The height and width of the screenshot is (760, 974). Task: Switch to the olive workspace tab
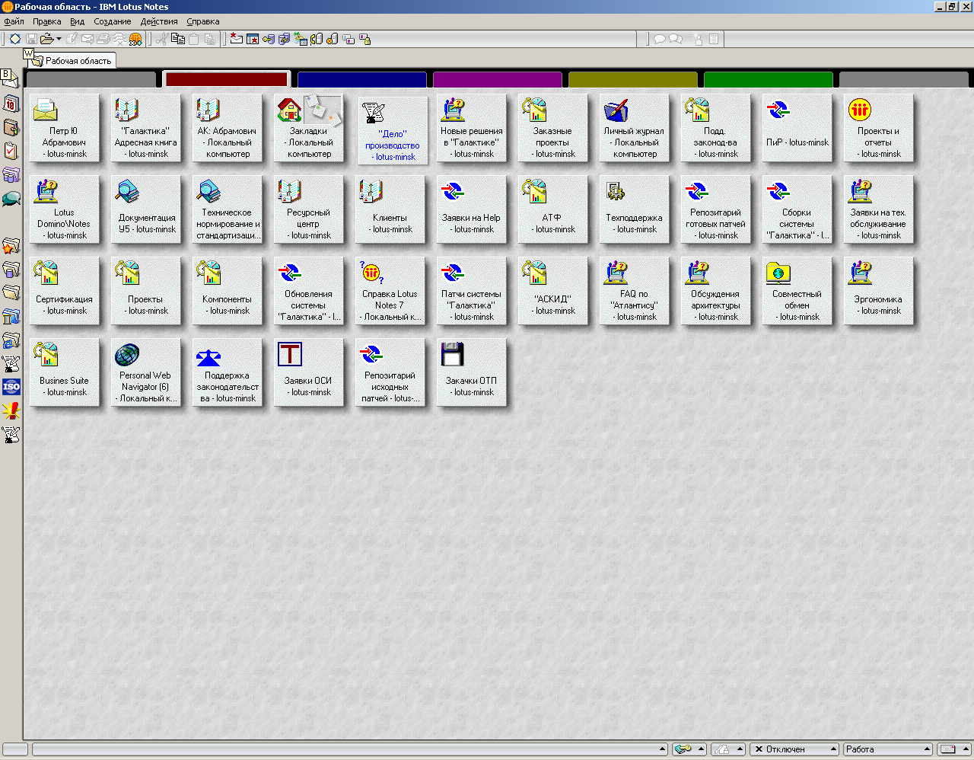click(633, 79)
